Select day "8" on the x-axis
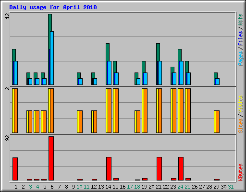 pos(66,187)
